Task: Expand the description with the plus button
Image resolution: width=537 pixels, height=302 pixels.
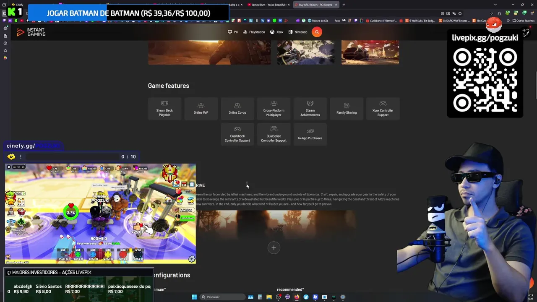Action: (274, 247)
